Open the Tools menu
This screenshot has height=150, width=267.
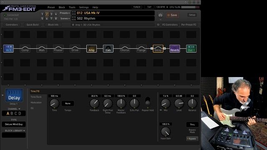pyautogui.click(x=72, y=7)
